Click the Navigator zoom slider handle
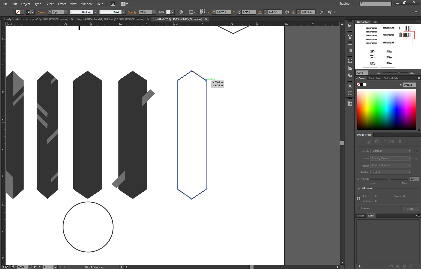This screenshot has height=269, width=421. click(x=399, y=73)
